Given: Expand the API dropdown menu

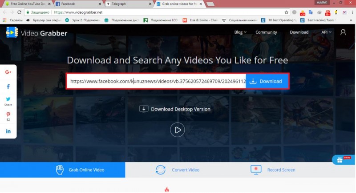Looking at the screenshot, I should [326, 32].
